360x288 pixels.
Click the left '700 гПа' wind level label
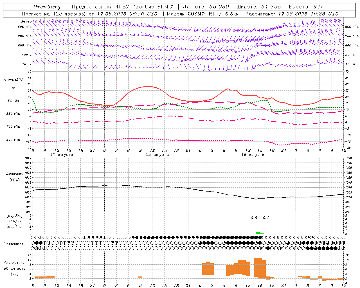click(25, 36)
